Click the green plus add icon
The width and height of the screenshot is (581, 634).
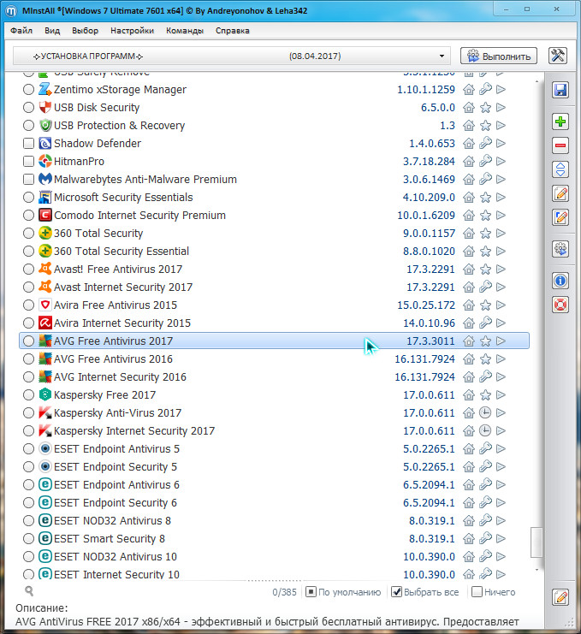pyautogui.click(x=560, y=121)
